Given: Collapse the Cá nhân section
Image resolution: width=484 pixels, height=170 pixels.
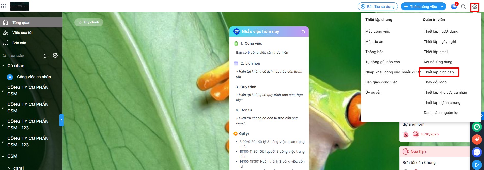Looking at the screenshot, I should pos(3,66).
